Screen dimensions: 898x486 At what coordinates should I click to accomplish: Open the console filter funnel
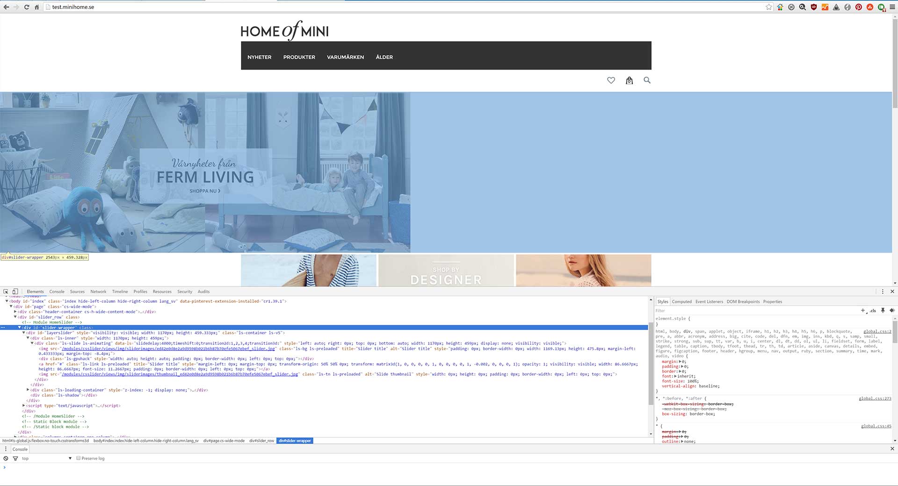[15, 458]
